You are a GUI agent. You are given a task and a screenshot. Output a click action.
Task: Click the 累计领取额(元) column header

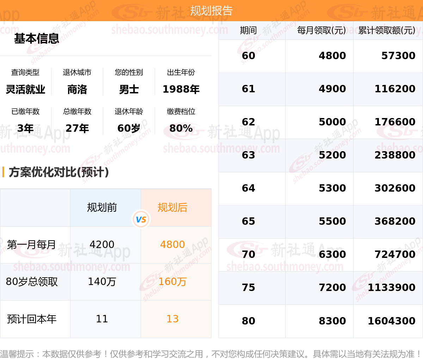387,30
